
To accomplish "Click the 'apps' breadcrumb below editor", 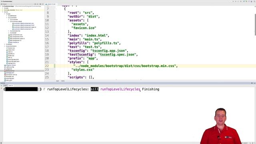I will click(x=58, y=81).
